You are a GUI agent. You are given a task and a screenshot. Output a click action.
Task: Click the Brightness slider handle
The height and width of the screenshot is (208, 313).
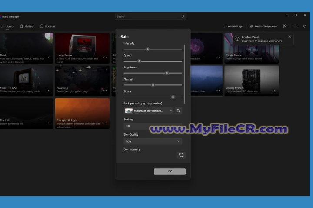pyautogui.click(x=166, y=73)
